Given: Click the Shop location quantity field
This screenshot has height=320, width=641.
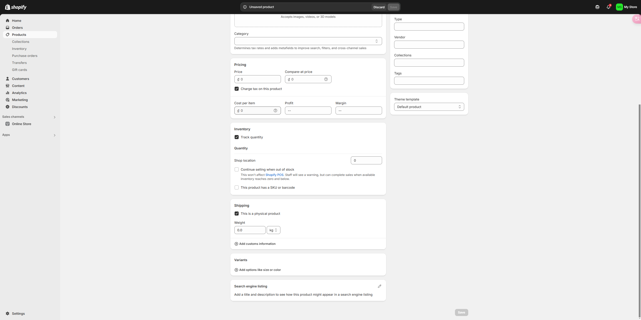Looking at the screenshot, I should click(366, 160).
